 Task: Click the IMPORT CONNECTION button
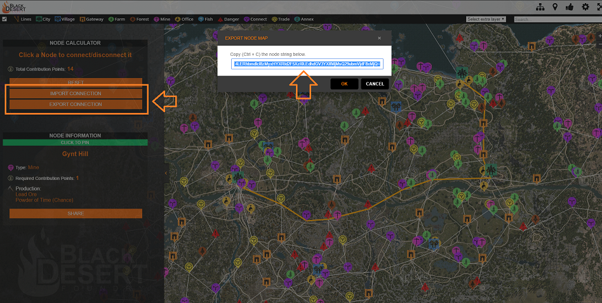coord(76,93)
